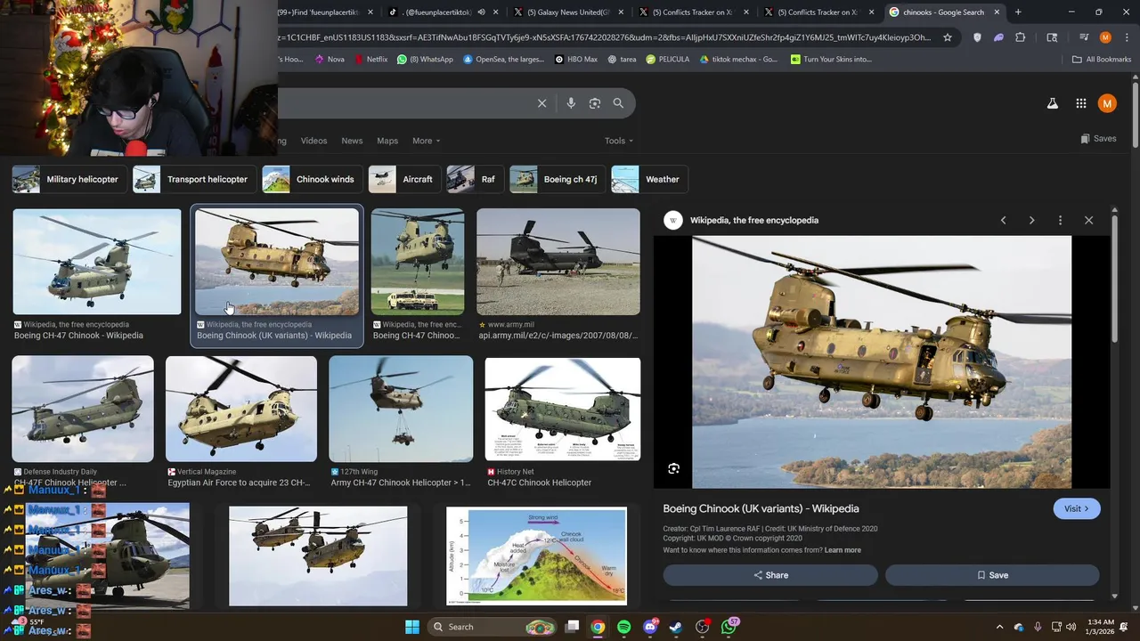Go to previous image in preview panel
Screen dimensions: 1140x641
click(x=1003, y=220)
